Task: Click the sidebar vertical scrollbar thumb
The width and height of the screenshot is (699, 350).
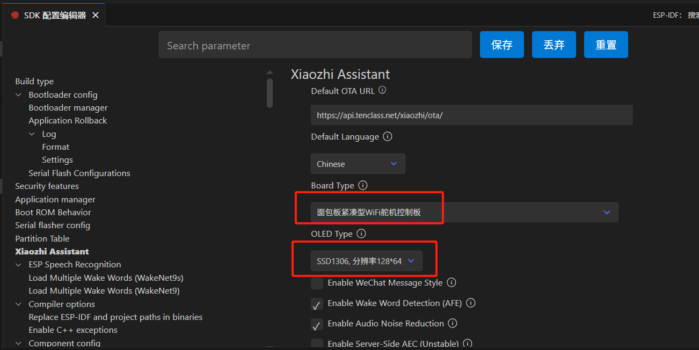Action: coord(270,92)
